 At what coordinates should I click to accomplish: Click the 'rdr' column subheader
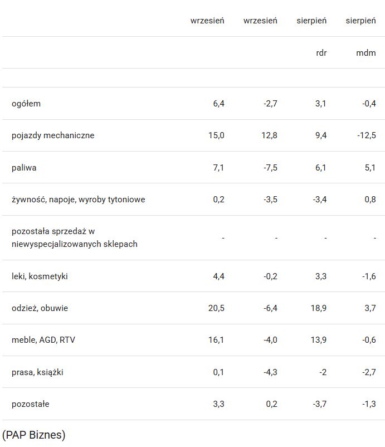point(321,53)
